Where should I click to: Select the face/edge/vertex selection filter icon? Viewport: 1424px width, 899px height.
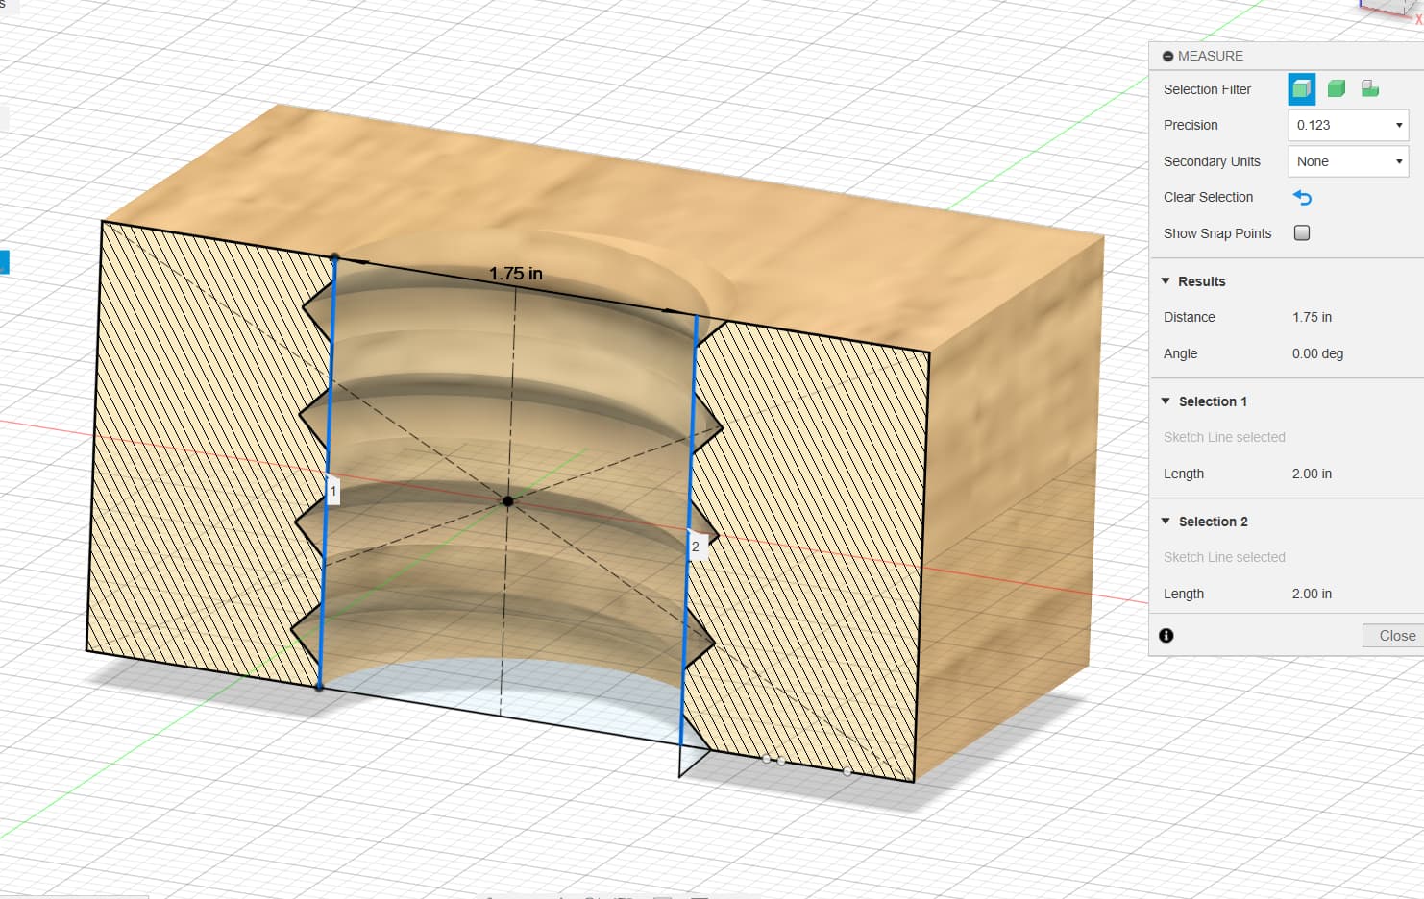coord(1301,89)
